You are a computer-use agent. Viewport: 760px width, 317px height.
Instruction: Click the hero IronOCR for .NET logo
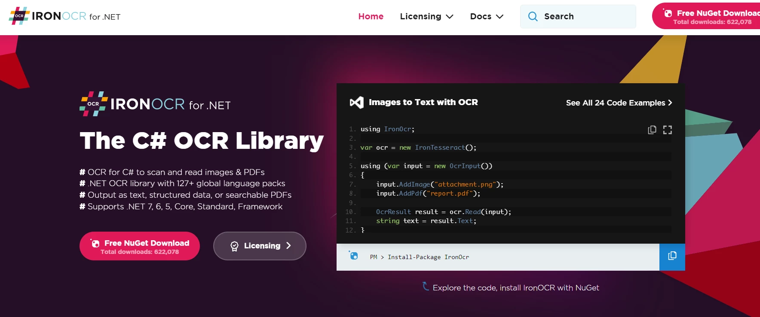point(155,104)
